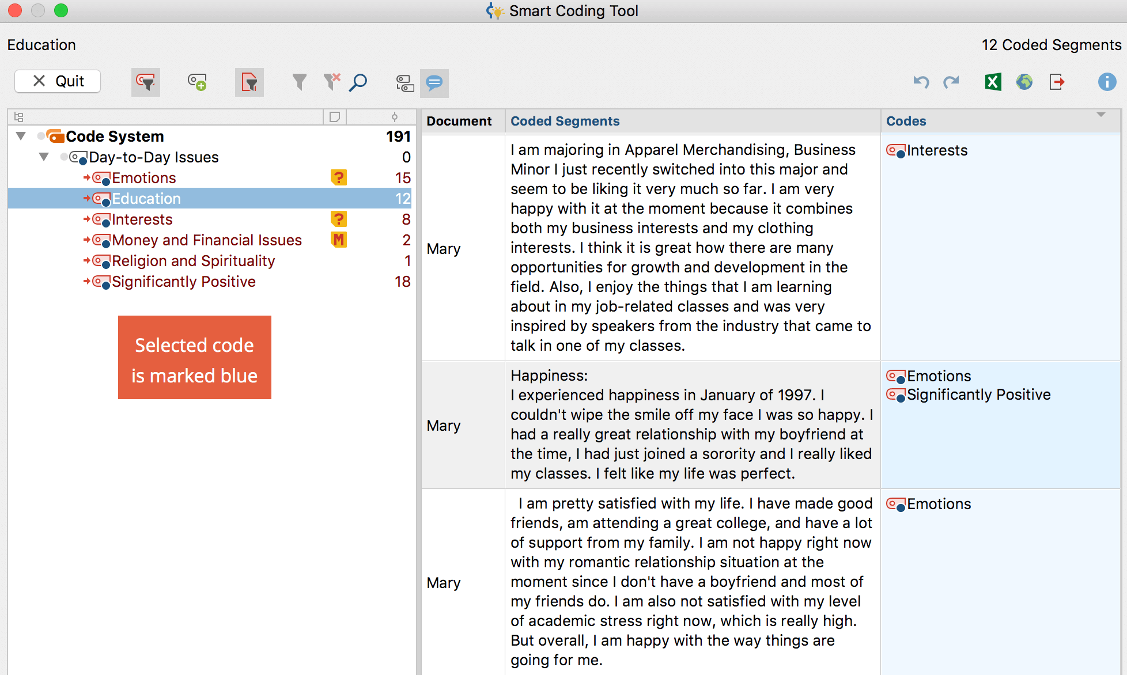Image resolution: width=1127 pixels, height=675 pixels.
Task: Collapse the Code System tree node
Action: pos(21,136)
